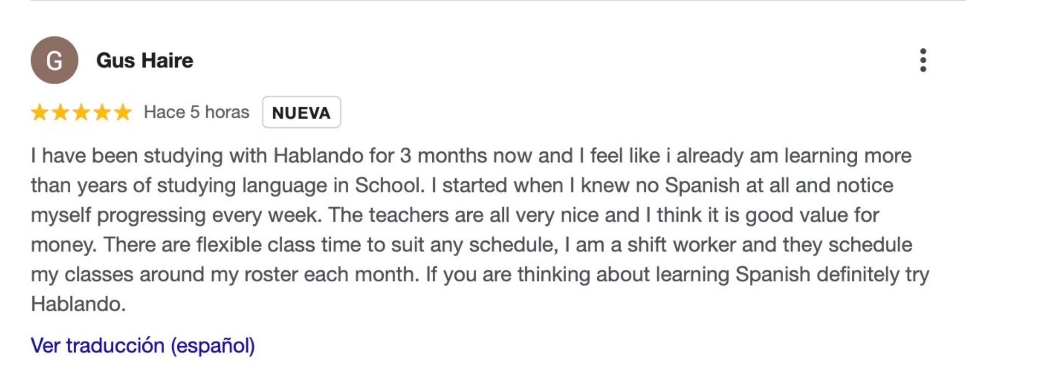Click the Ver traducción (español) link
Screen dimensions: 1041x377
coord(142,345)
